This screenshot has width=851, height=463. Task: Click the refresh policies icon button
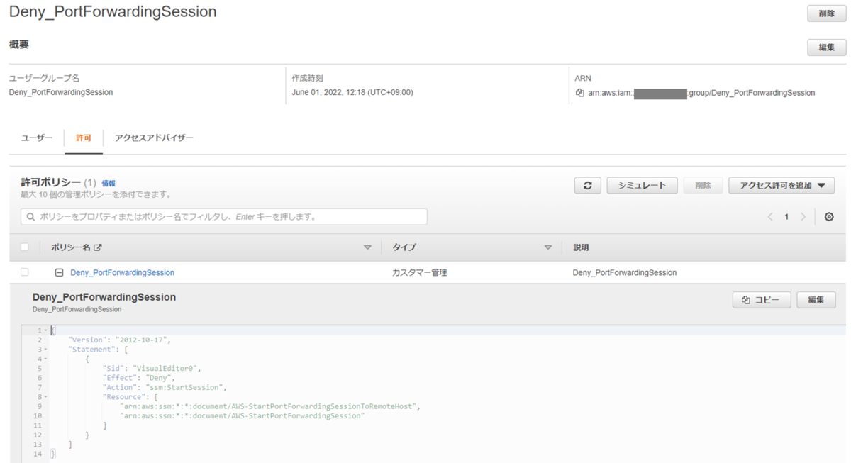click(587, 185)
